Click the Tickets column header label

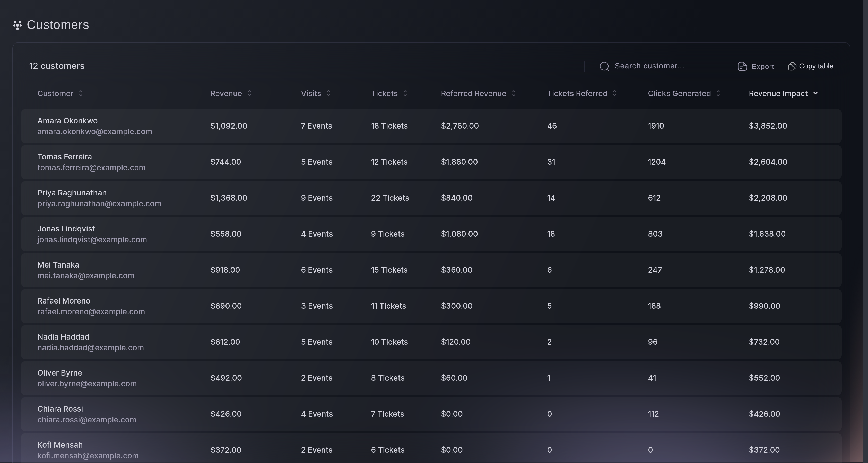(x=384, y=93)
